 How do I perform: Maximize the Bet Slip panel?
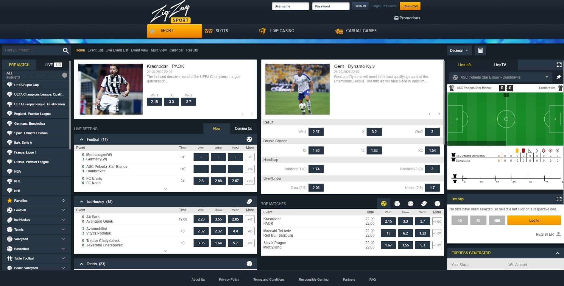559,199
